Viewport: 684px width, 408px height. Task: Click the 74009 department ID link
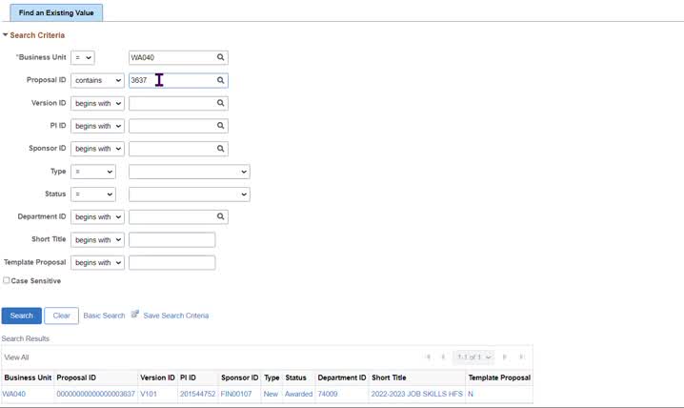[328, 394]
